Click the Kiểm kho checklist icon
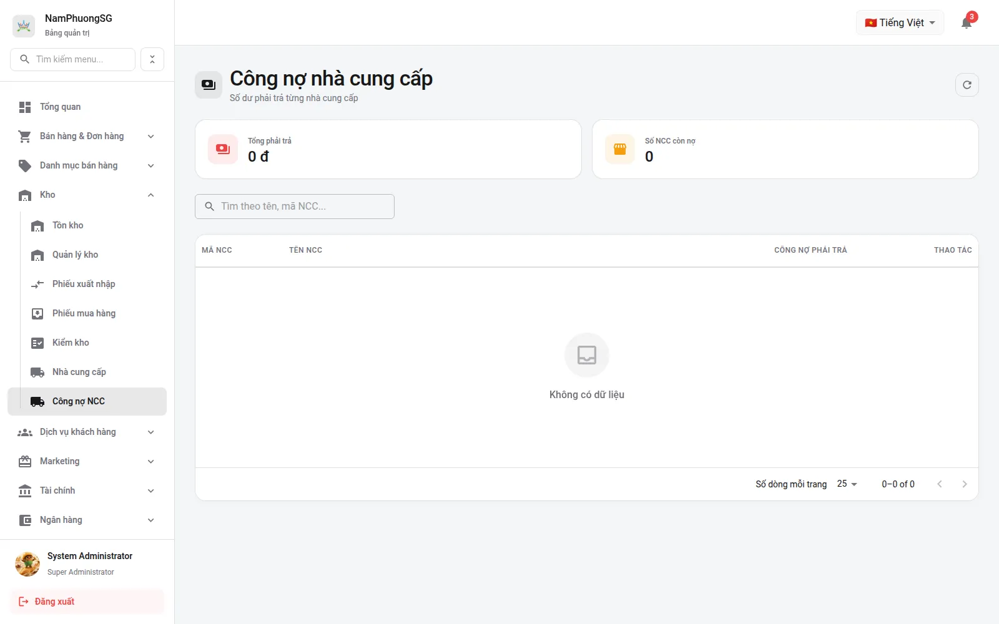 37,343
